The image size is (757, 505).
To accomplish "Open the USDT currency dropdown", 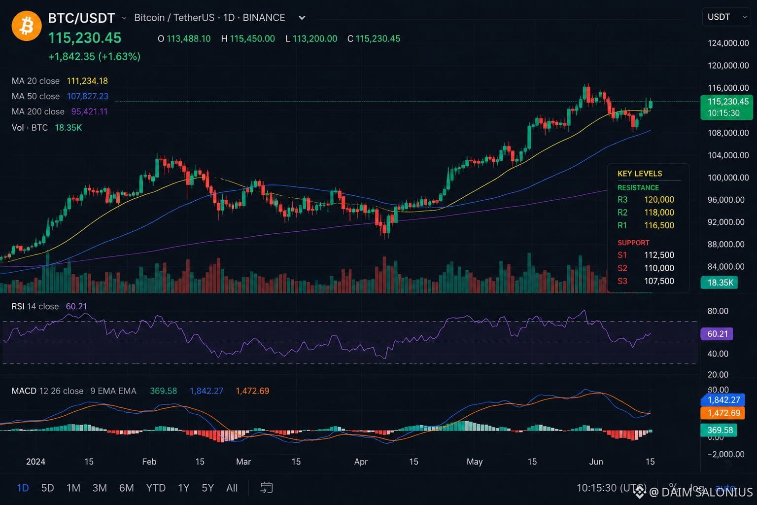I will (x=726, y=17).
